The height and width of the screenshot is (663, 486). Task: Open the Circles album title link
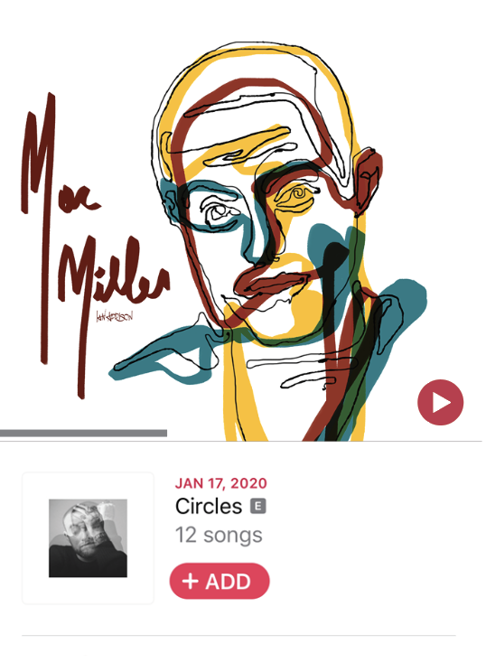click(x=209, y=506)
